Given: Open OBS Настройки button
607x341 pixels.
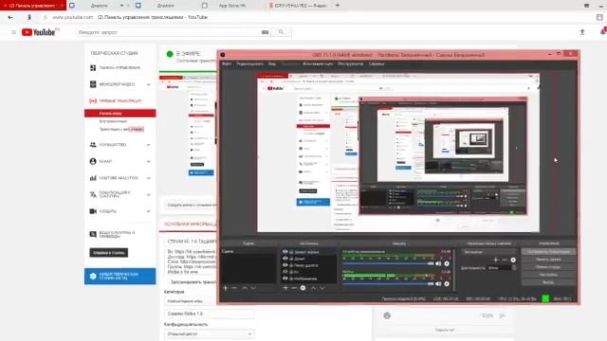Looking at the screenshot, I should (x=548, y=275).
